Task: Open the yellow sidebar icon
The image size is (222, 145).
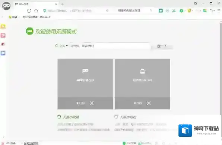Action: (x=3, y=26)
